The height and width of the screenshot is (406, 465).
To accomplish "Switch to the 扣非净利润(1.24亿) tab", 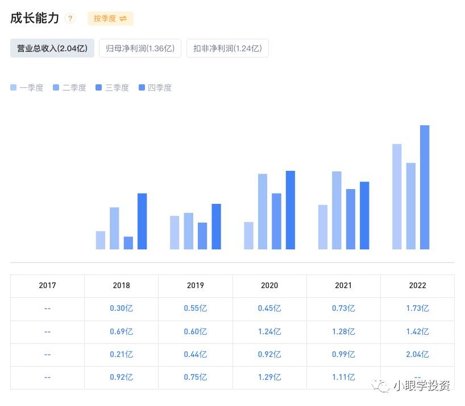I will 227,48.
